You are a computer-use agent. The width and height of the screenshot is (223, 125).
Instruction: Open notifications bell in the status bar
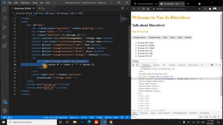coord(127,117)
